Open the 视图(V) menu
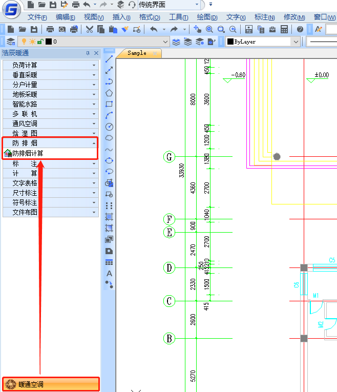This screenshot has height=392, width=337. 94,17
